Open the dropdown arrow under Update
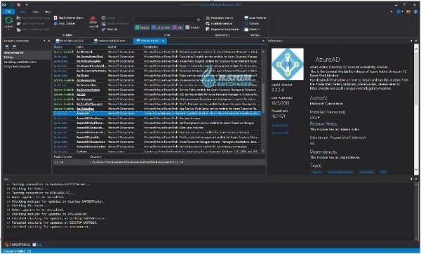Screen dimensions: 421x254 [x=8, y=29]
